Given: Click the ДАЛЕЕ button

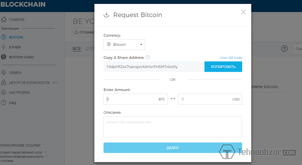Looking at the screenshot, I should 173,148.
